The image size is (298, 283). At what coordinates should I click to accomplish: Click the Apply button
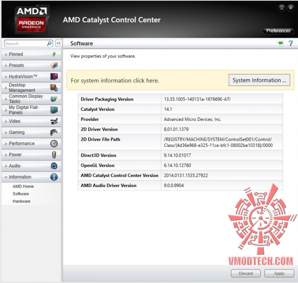point(279,273)
